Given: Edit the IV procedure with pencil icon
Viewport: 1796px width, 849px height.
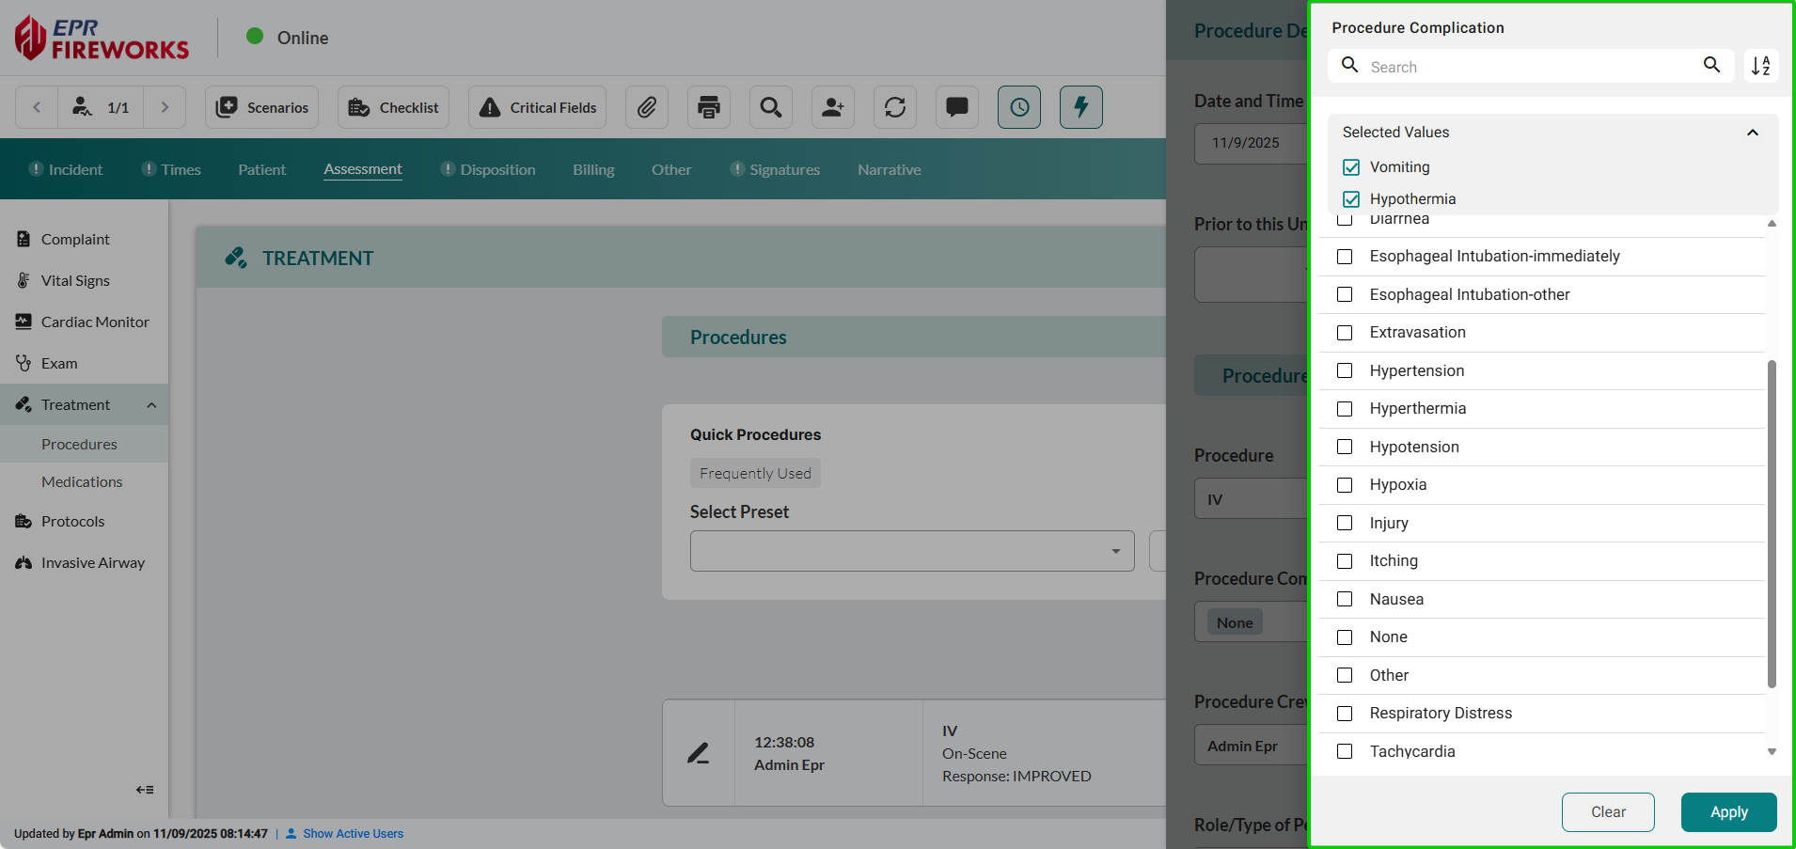Looking at the screenshot, I should click(698, 753).
